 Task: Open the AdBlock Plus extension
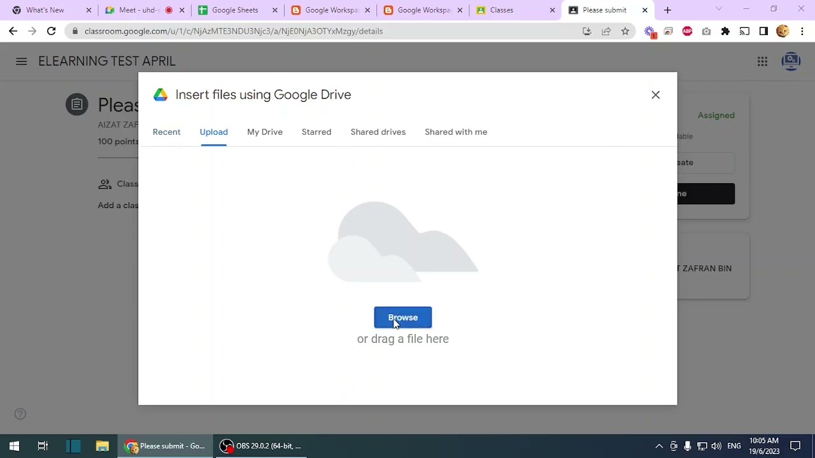click(x=687, y=31)
